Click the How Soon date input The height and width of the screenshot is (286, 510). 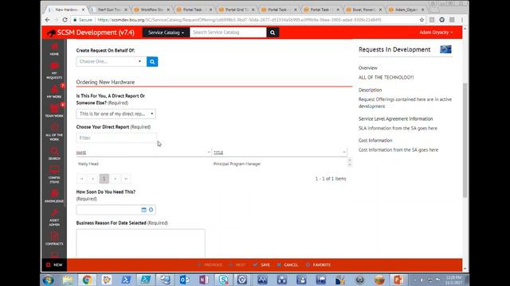click(x=108, y=210)
